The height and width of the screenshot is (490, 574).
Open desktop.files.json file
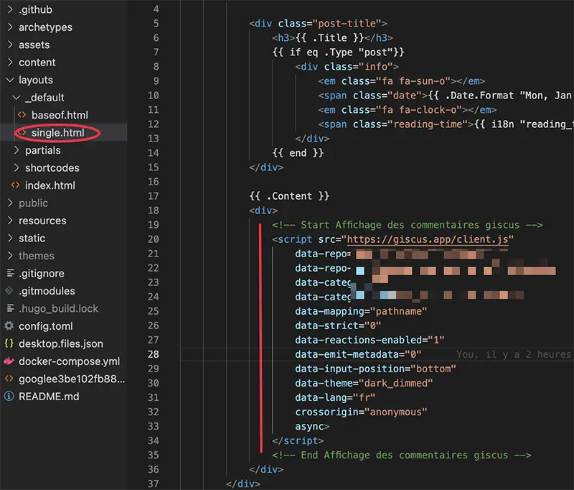click(61, 343)
